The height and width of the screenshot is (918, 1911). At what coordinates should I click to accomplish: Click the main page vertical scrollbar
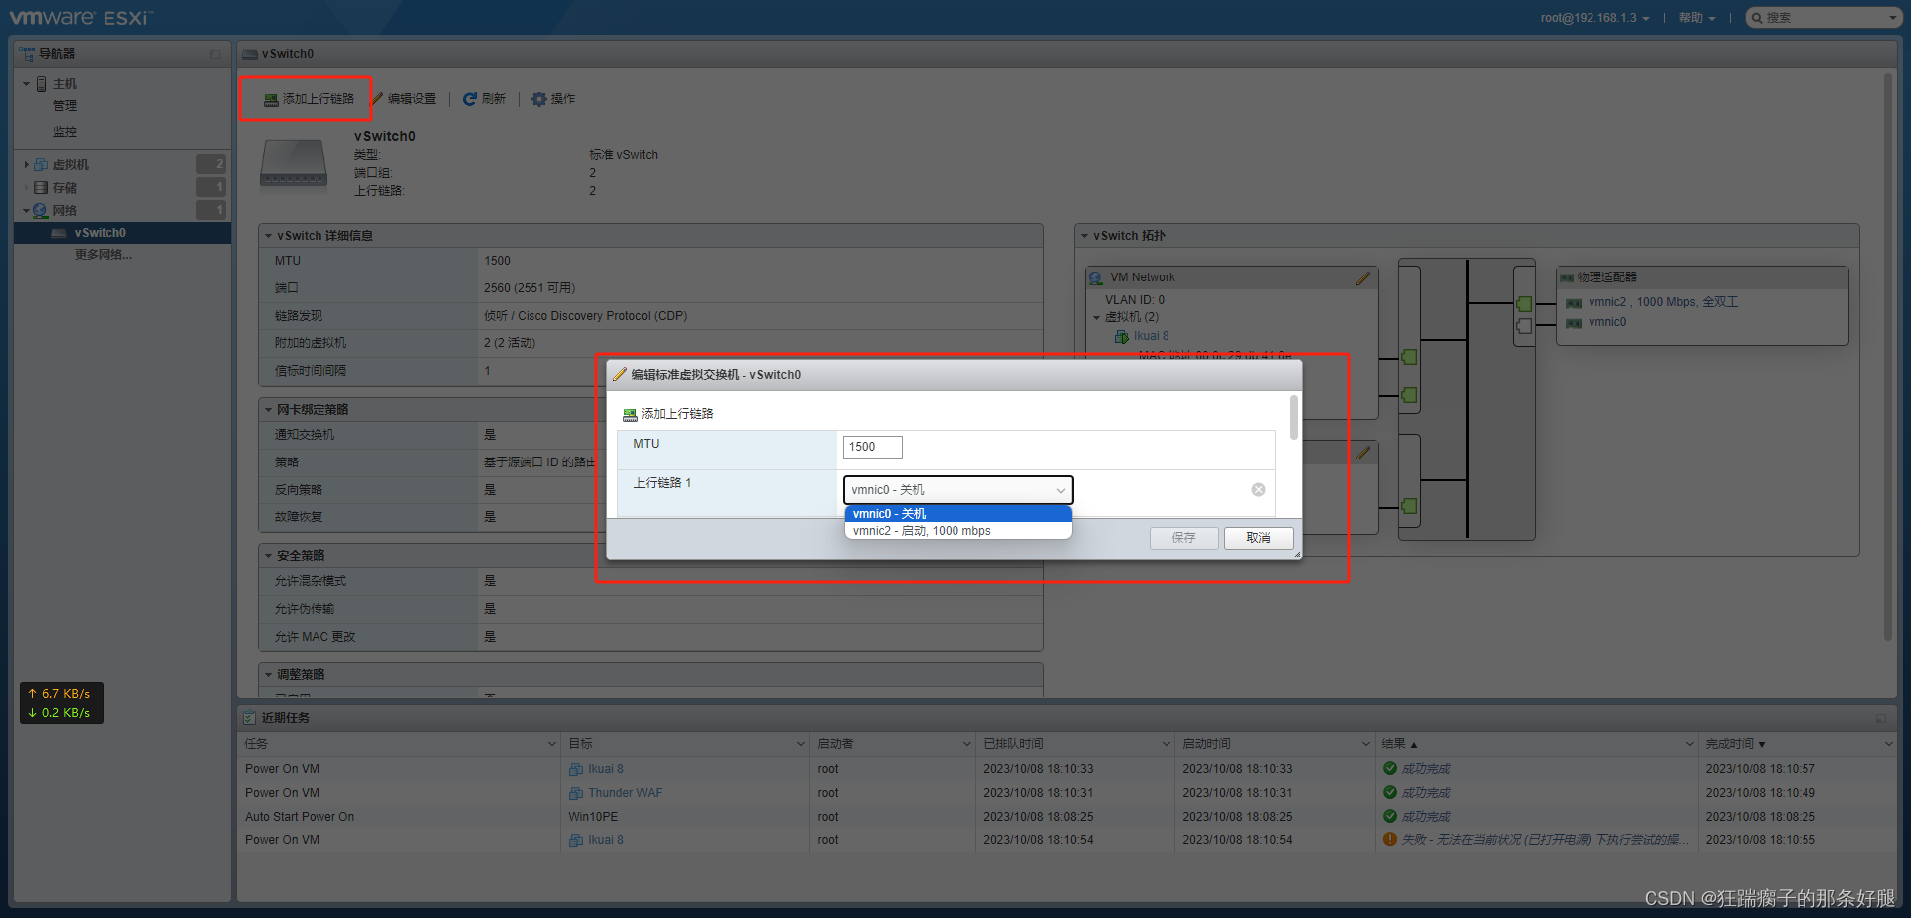coord(1888,358)
